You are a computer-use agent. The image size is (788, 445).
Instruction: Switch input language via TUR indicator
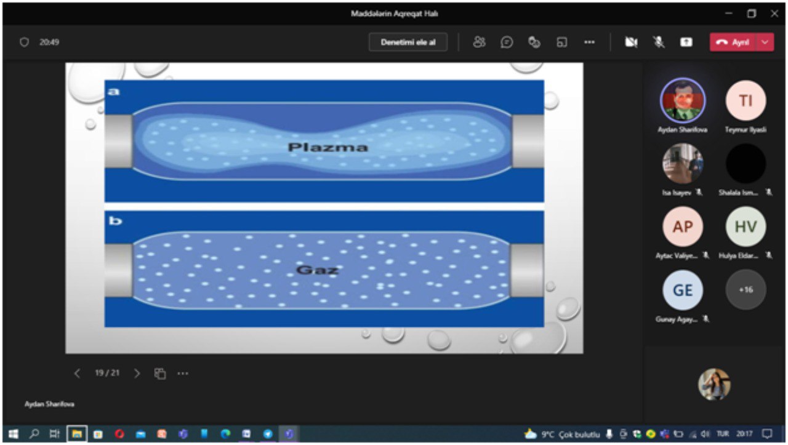(723, 434)
